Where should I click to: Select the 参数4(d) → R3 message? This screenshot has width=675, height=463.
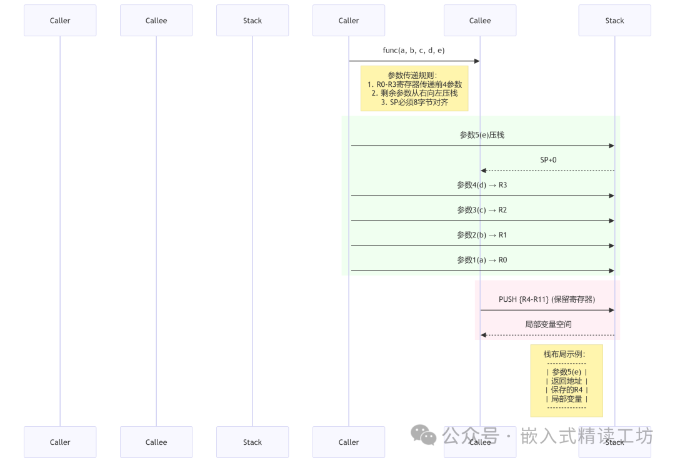(482, 185)
